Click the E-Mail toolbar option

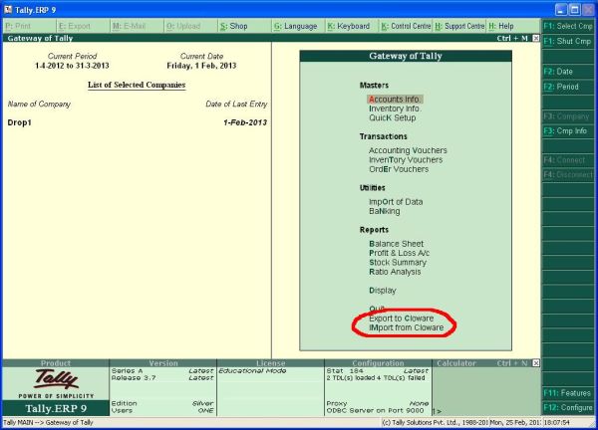(x=129, y=26)
